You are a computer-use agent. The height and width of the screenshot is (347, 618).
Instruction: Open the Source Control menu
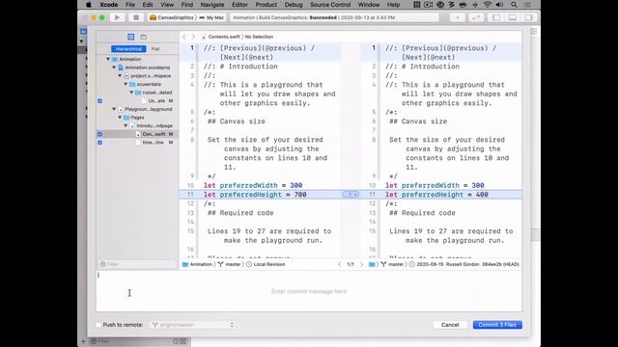[x=330, y=5]
